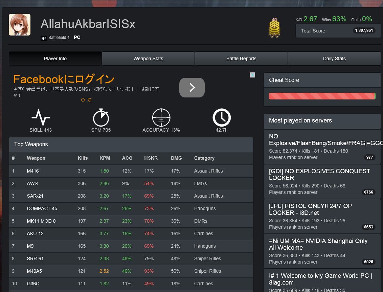The height and width of the screenshot is (292, 383).
Task: Open [JPL] PISTOL ONLY server entry
Action: (x=322, y=217)
